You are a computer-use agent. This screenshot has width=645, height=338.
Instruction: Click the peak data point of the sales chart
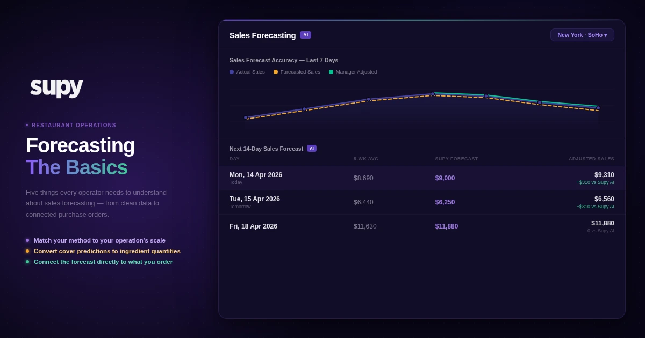pos(434,94)
